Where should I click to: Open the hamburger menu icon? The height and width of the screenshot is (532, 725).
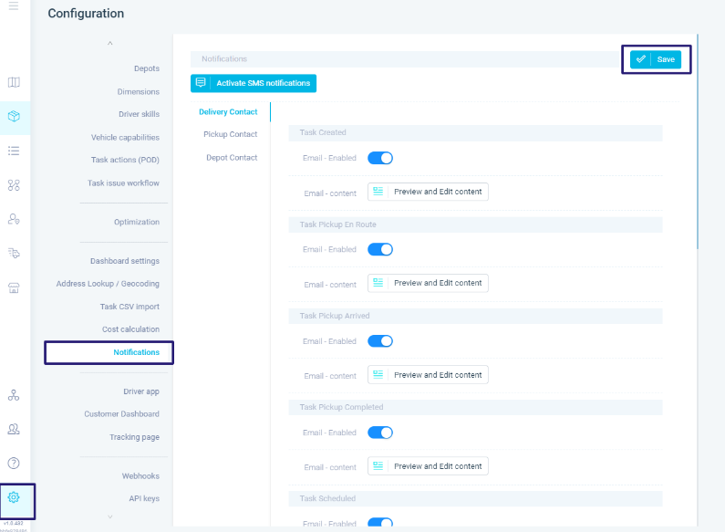(14, 6)
